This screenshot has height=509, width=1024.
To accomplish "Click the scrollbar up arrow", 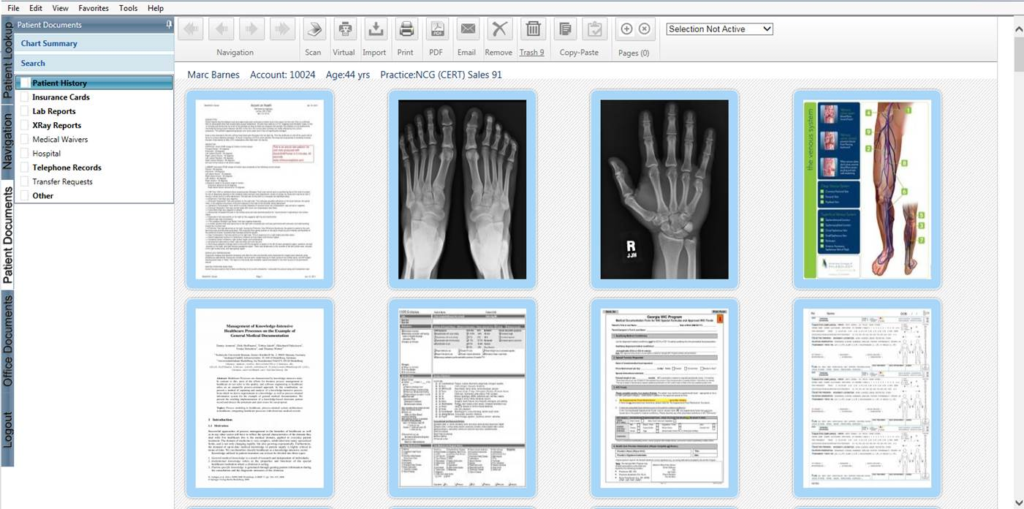I will pos(1019,29).
